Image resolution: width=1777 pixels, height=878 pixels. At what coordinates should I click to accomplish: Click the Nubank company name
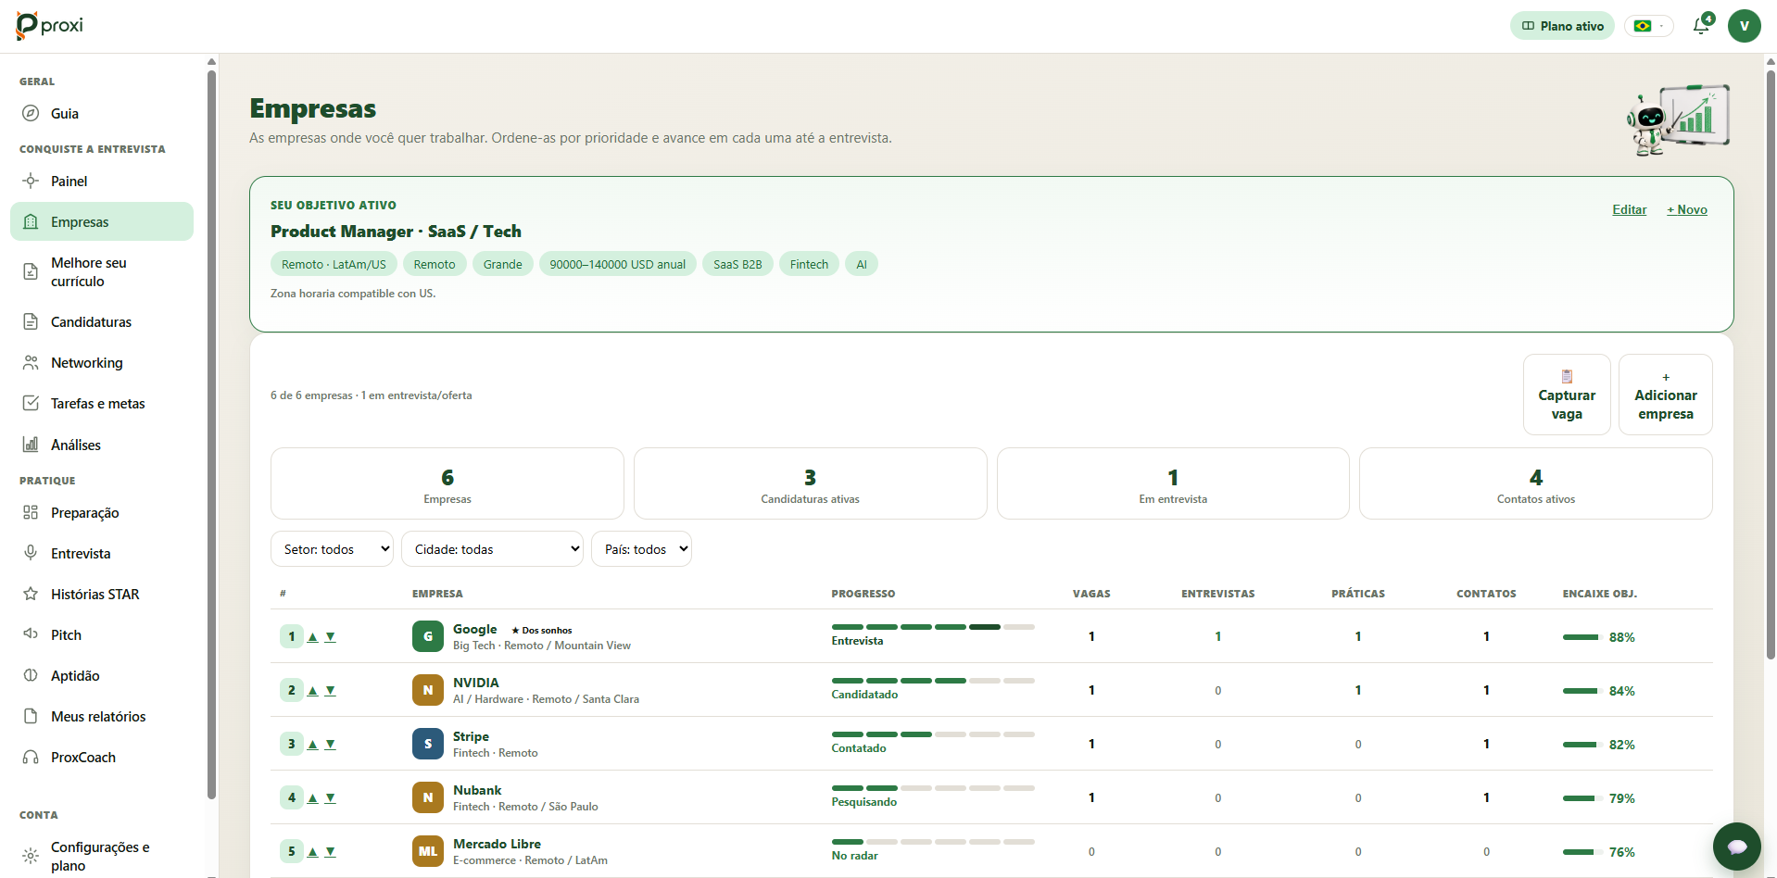point(477,790)
